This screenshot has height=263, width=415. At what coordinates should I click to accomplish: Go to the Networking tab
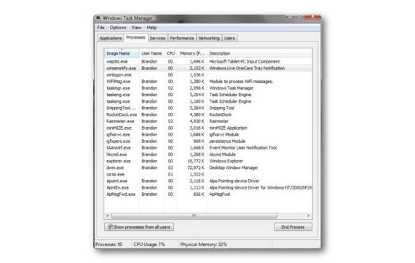point(209,38)
